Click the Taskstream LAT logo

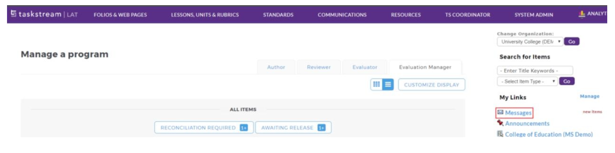click(x=44, y=14)
